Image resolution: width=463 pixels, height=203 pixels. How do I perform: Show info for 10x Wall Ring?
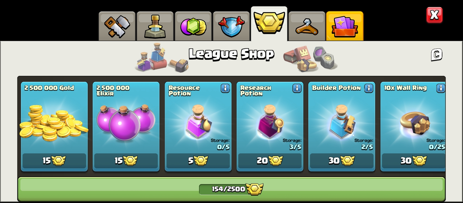(x=440, y=88)
